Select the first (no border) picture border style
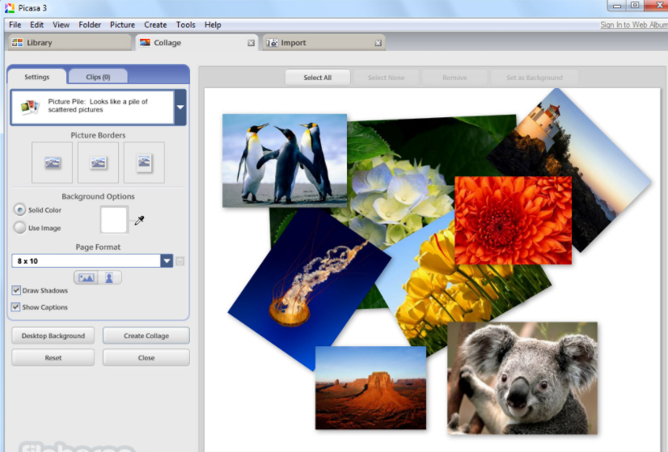Viewport: 668px width, 452px height. [x=52, y=163]
